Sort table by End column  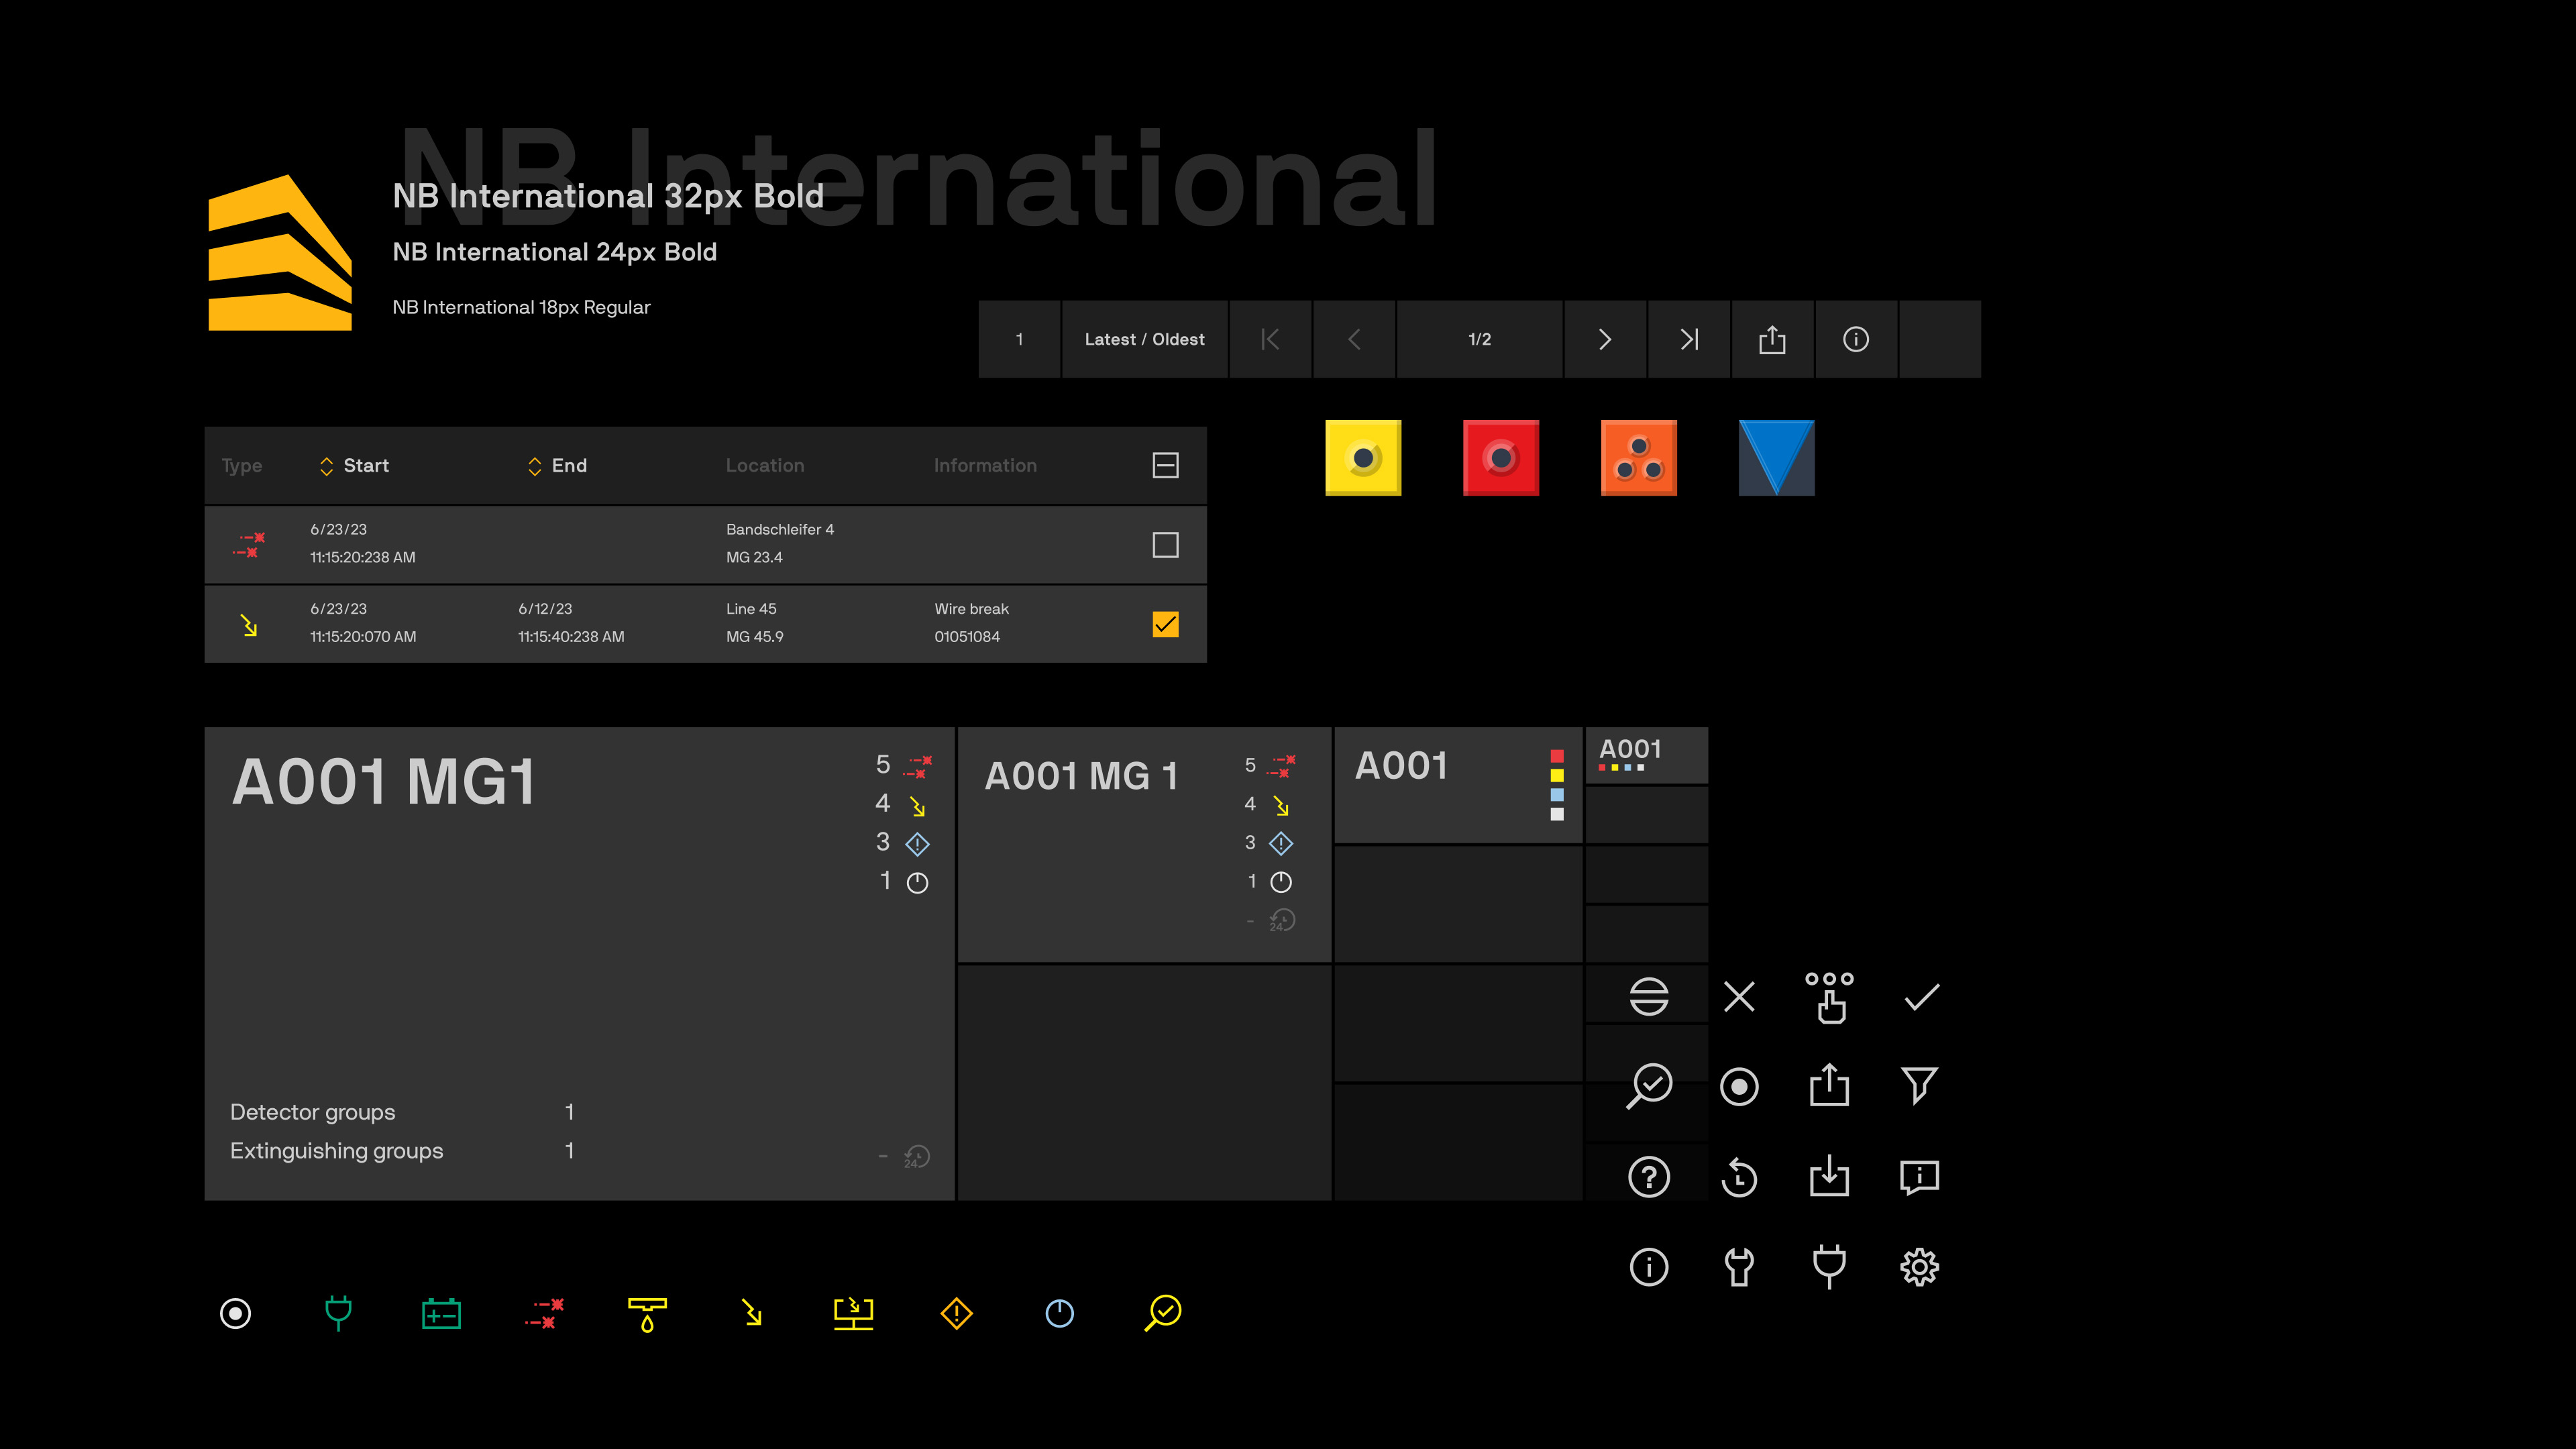557,465
